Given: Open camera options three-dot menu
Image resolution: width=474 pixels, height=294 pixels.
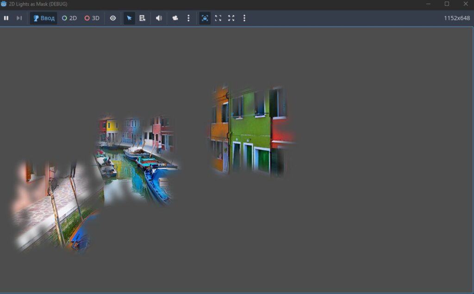Looking at the screenshot, I should click(188, 18).
